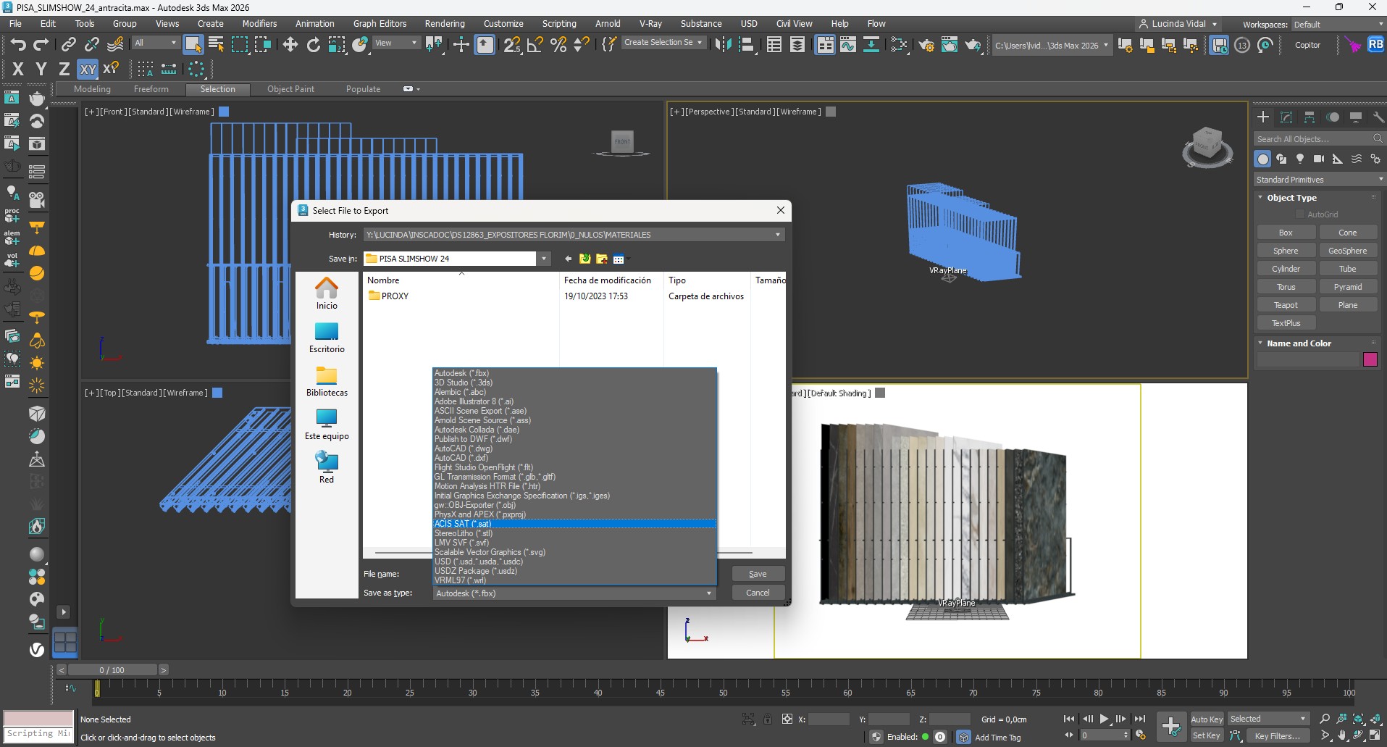Click Cancel in export dialog
The image size is (1387, 747).
point(758,593)
